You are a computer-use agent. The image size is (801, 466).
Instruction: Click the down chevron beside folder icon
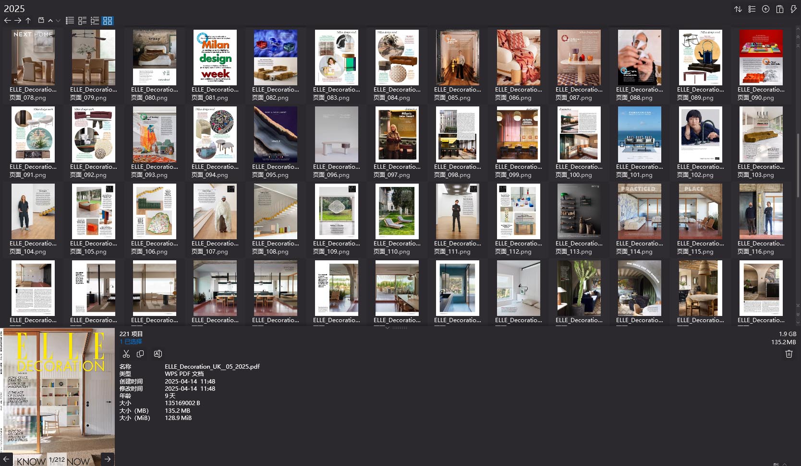pyautogui.click(x=58, y=21)
